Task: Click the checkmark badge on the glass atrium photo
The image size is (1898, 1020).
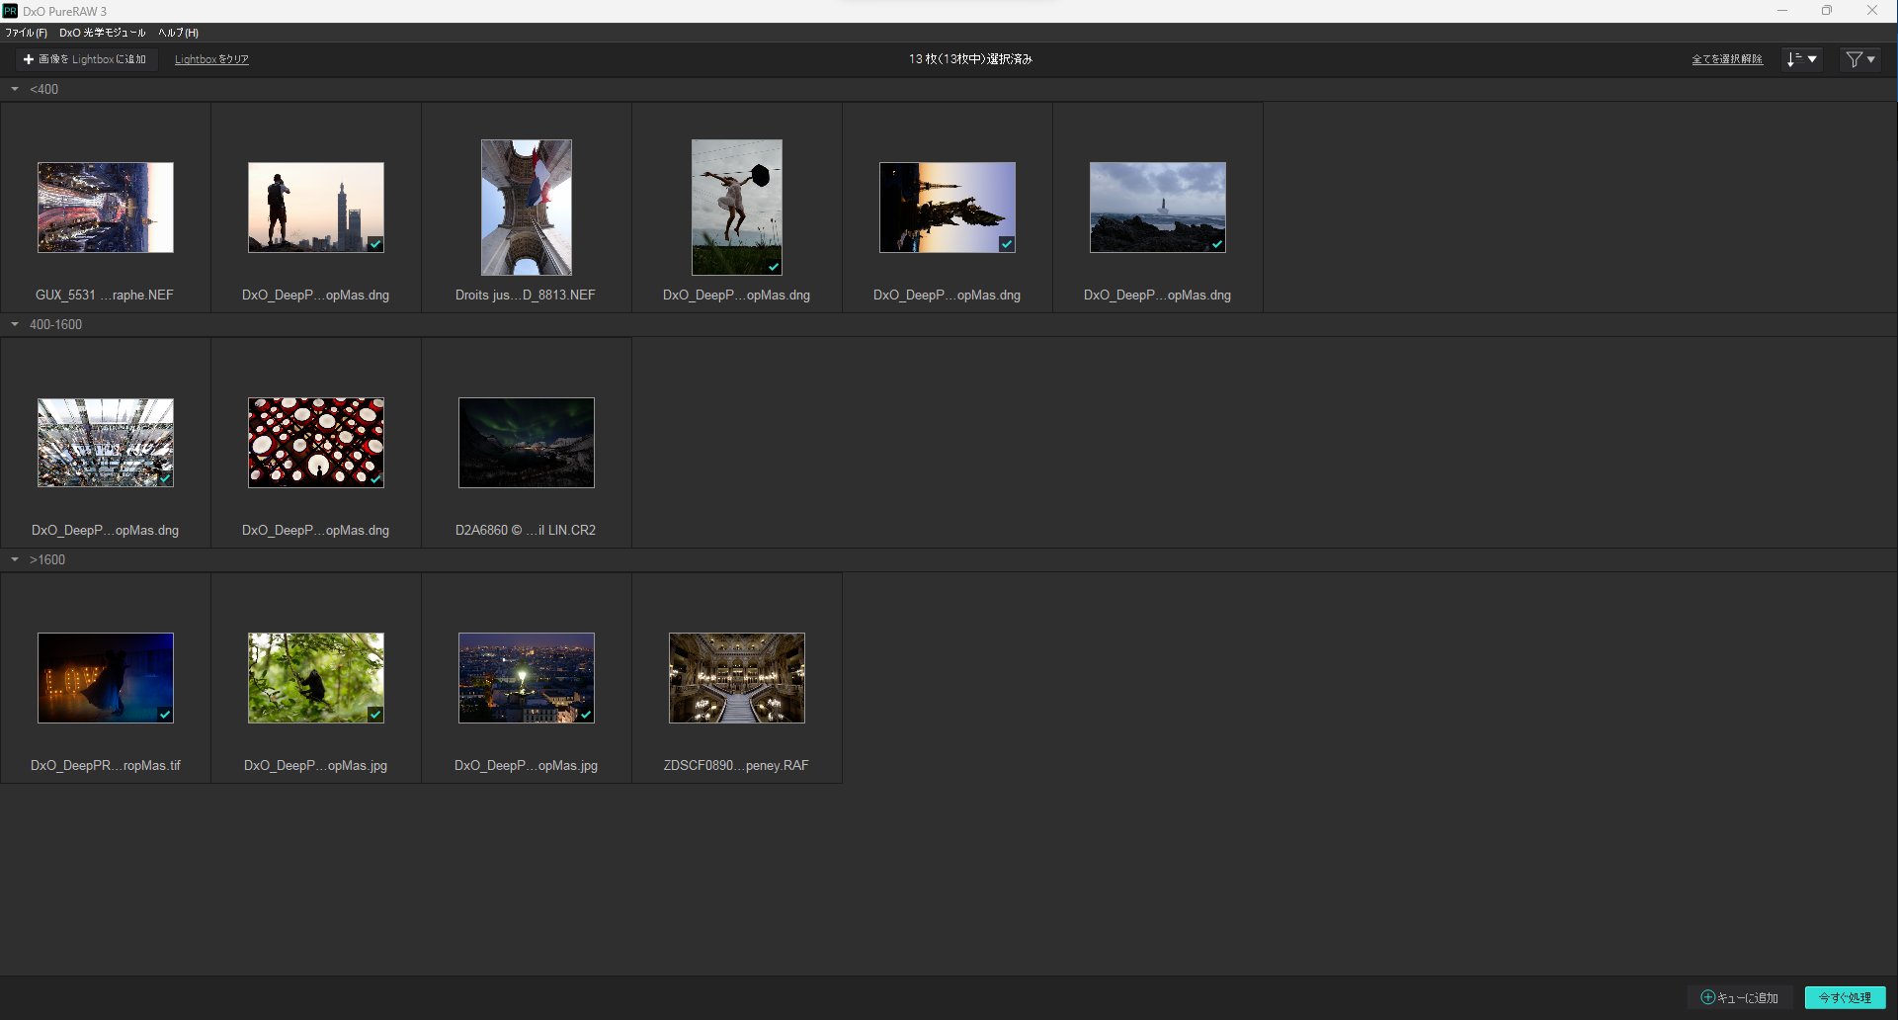Action: click(x=165, y=478)
